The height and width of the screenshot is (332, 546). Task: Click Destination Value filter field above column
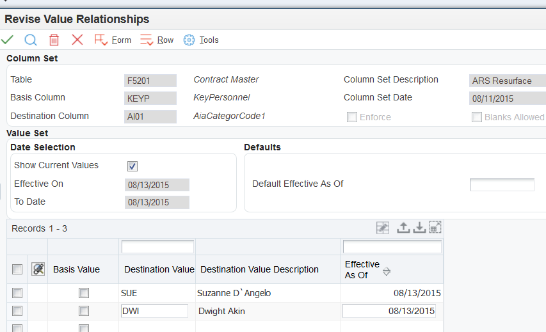point(157,246)
